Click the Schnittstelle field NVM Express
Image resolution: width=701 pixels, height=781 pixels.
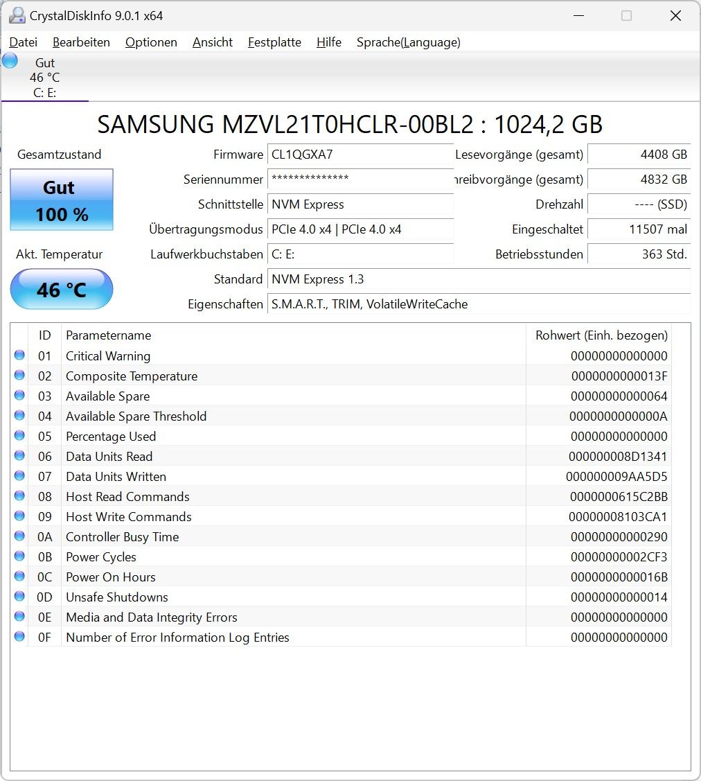pos(360,204)
